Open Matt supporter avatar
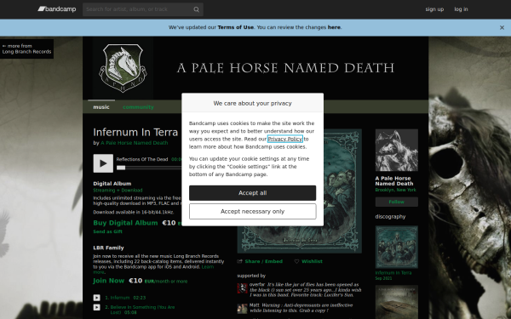 tap(242, 309)
